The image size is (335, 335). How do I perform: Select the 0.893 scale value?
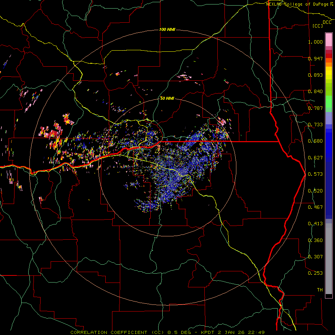point(315,75)
